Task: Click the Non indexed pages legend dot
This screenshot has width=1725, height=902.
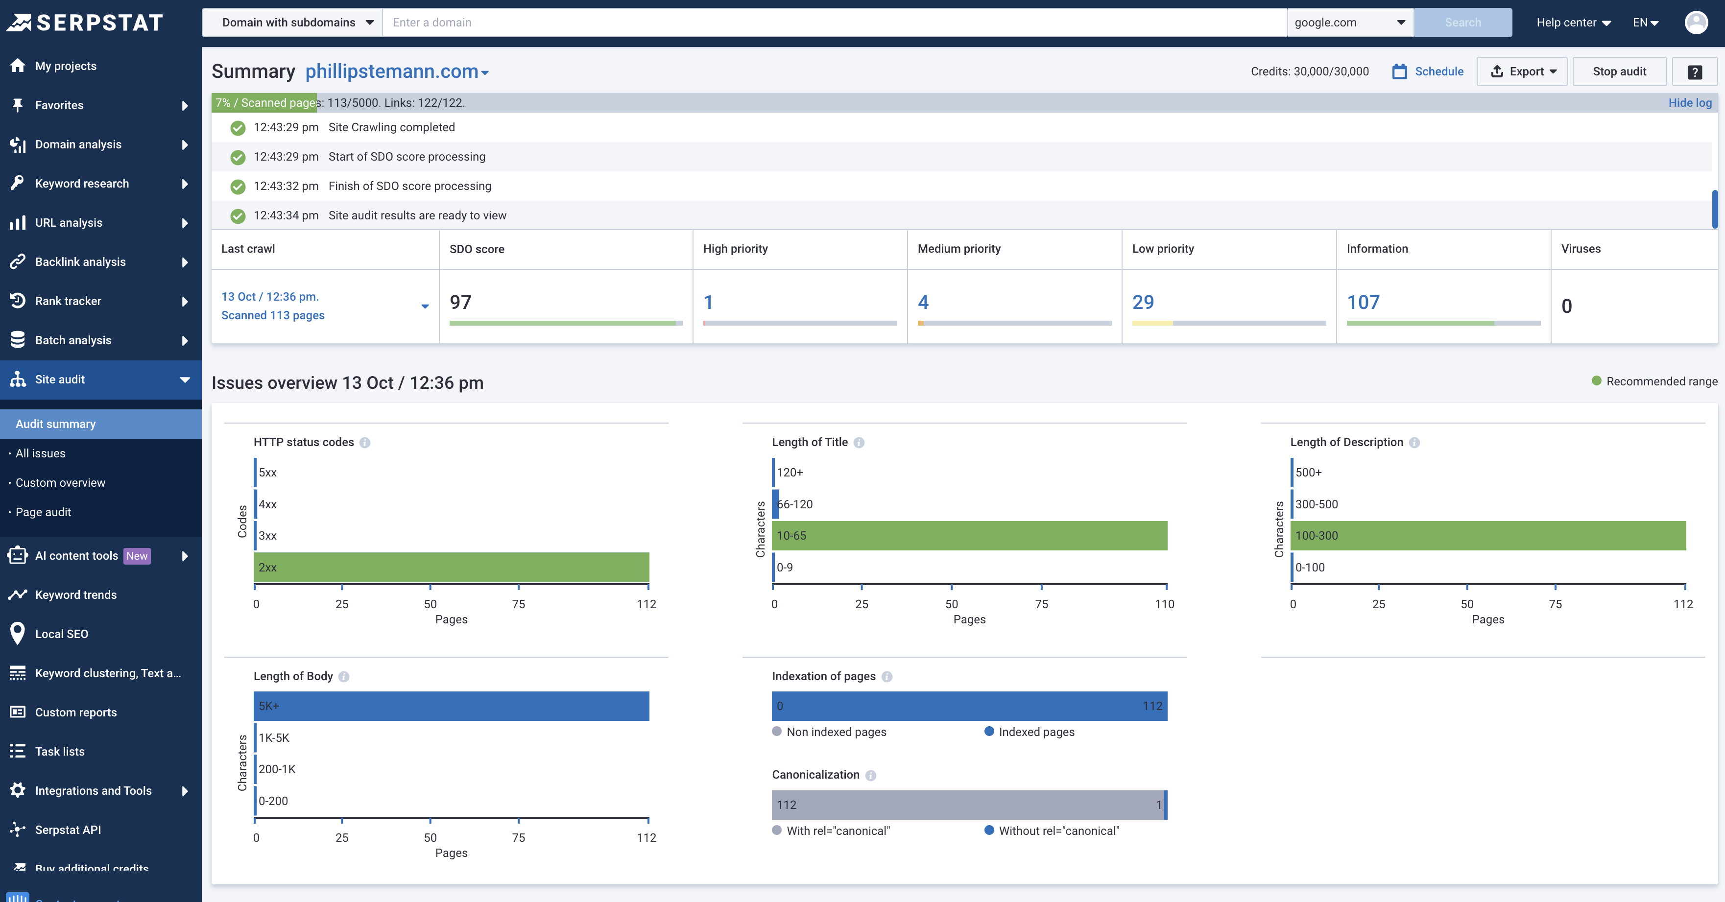Action: pyautogui.click(x=777, y=731)
